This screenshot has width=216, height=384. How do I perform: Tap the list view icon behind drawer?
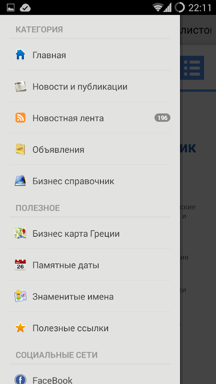pyautogui.click(x=192, y=68)
